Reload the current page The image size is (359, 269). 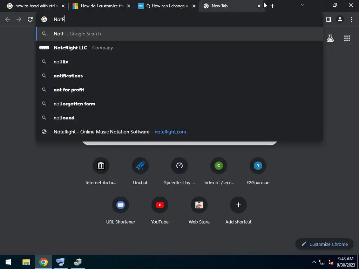[30, 20]
